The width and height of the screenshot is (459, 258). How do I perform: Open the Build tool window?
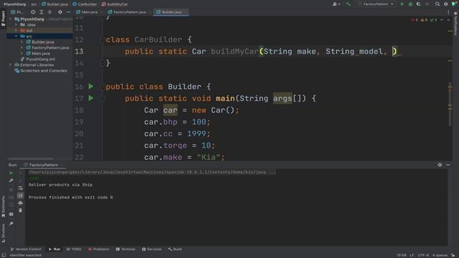tap(175, 249)
